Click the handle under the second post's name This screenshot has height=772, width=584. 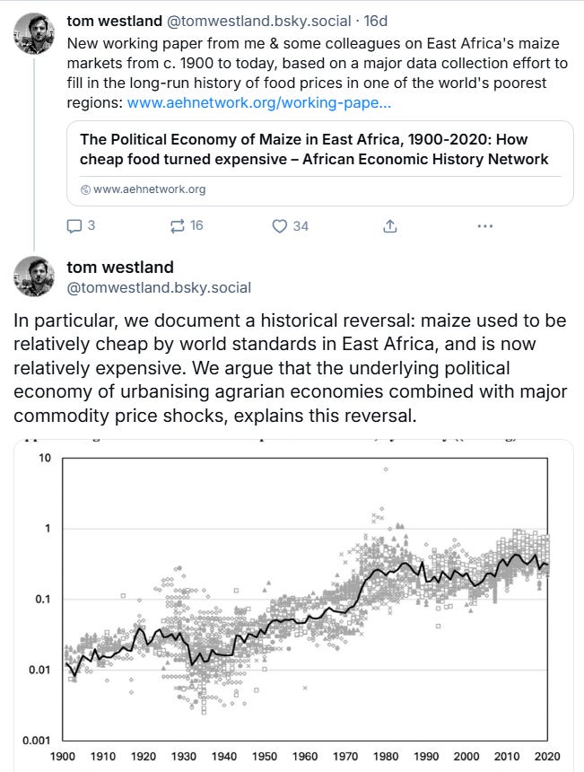[159, 287]
